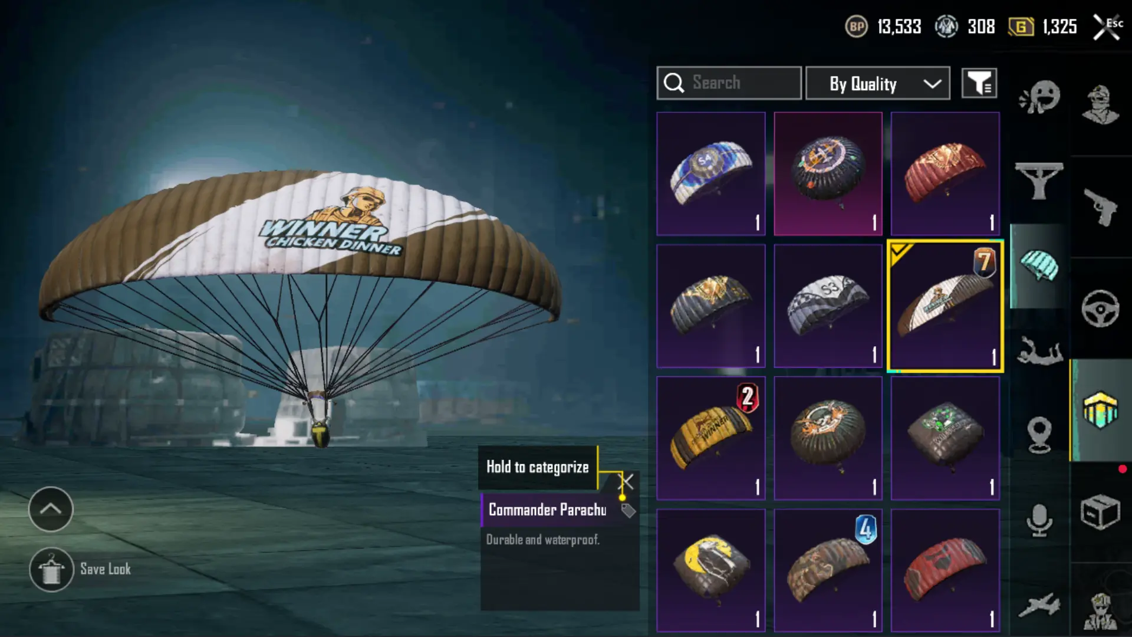Expand the up-arrow chevron button
1132x637 pixels.
coord(51,509)
